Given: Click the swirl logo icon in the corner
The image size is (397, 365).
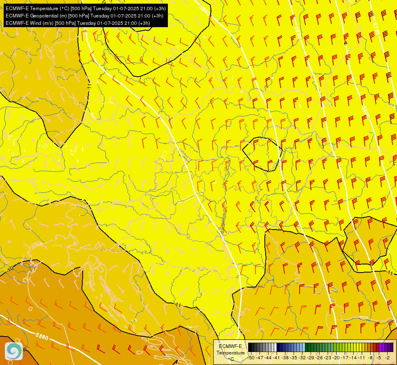Looking at the screenshot, I should pyautogui.click(x=14, y=351).
